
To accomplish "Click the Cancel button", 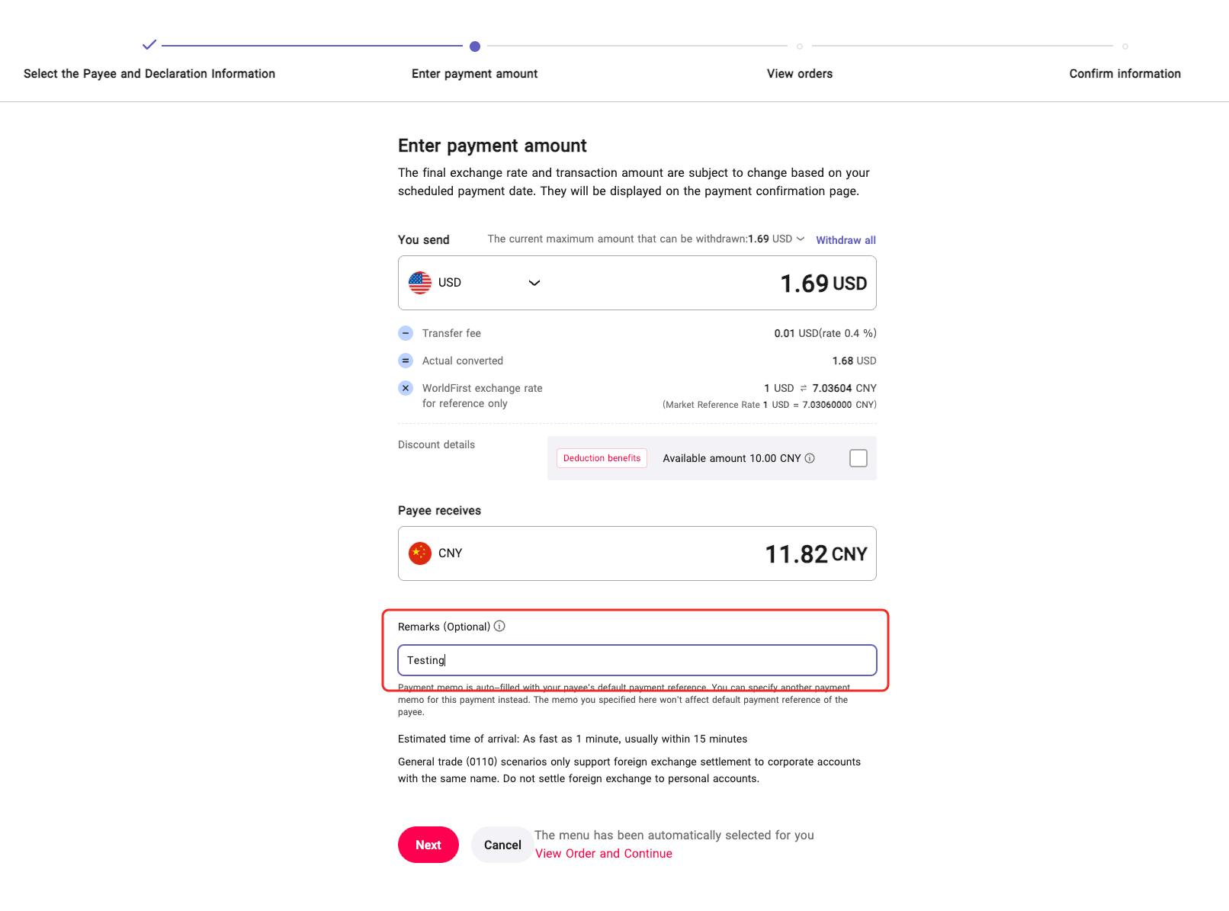I will click(502, 845).
